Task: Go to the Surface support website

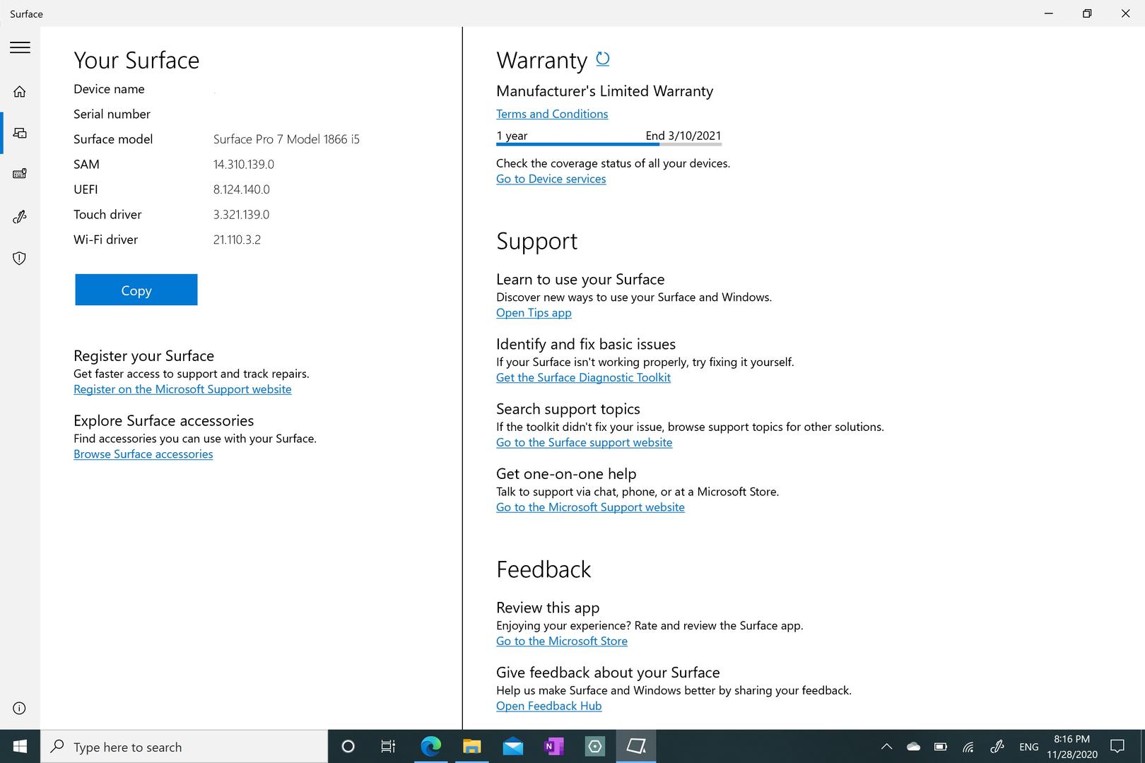Action: click(x=585, y=442)
